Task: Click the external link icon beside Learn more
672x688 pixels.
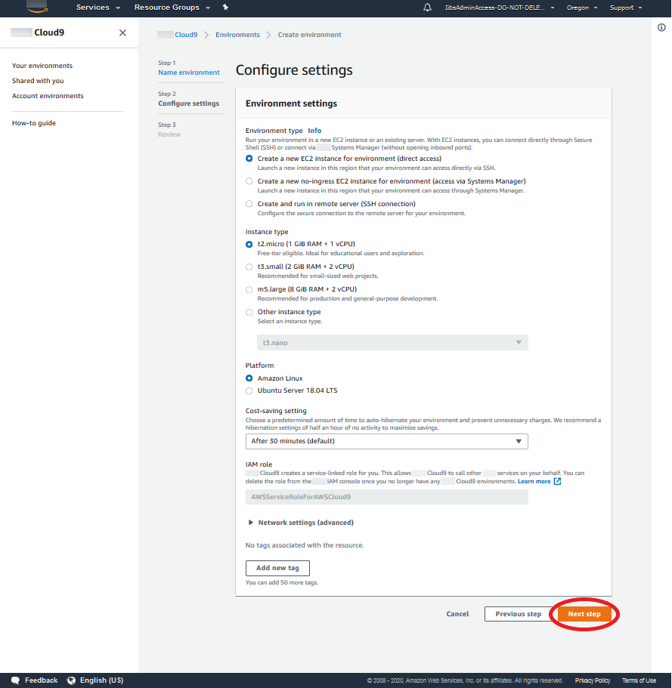Action: 558,481
